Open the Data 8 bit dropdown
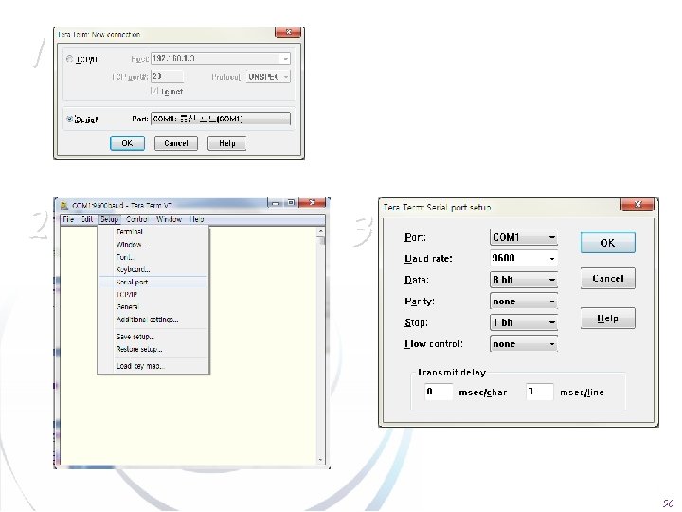Viewport: 682px width, 512px height. (x=524, y=280)
